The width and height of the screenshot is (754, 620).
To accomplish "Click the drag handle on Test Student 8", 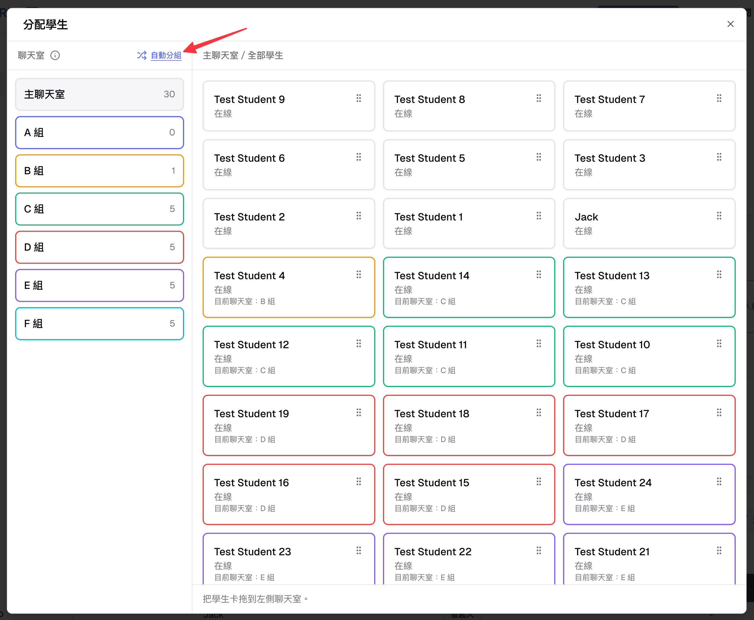I will point(539,98).
